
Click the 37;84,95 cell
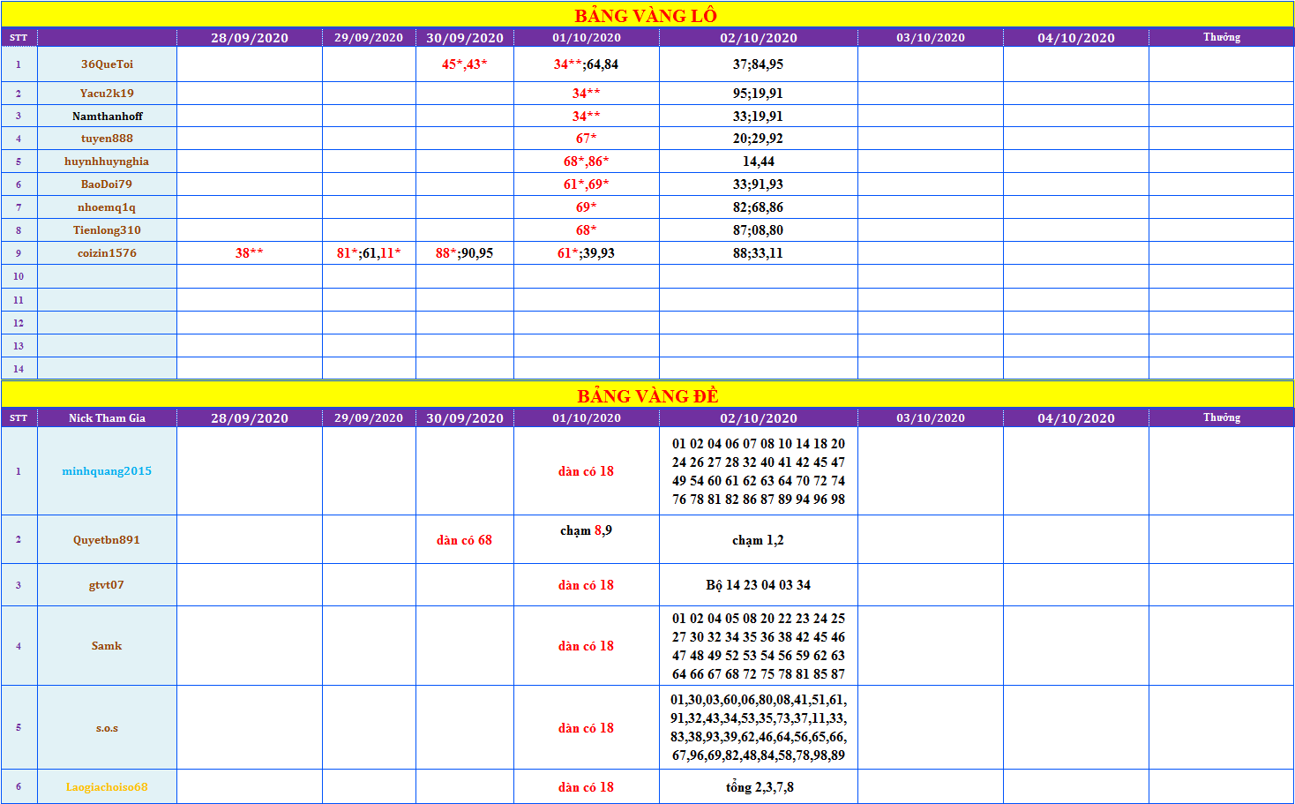pos(759,64)
